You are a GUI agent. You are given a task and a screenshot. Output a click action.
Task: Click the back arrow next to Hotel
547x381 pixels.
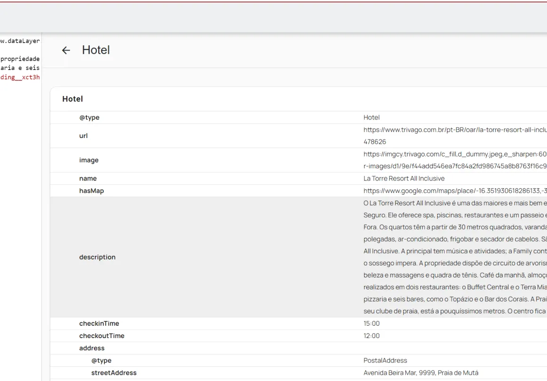click(x=66, y=50)
